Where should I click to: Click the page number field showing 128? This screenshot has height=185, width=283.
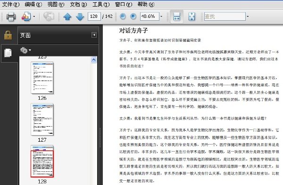[94, 16]
